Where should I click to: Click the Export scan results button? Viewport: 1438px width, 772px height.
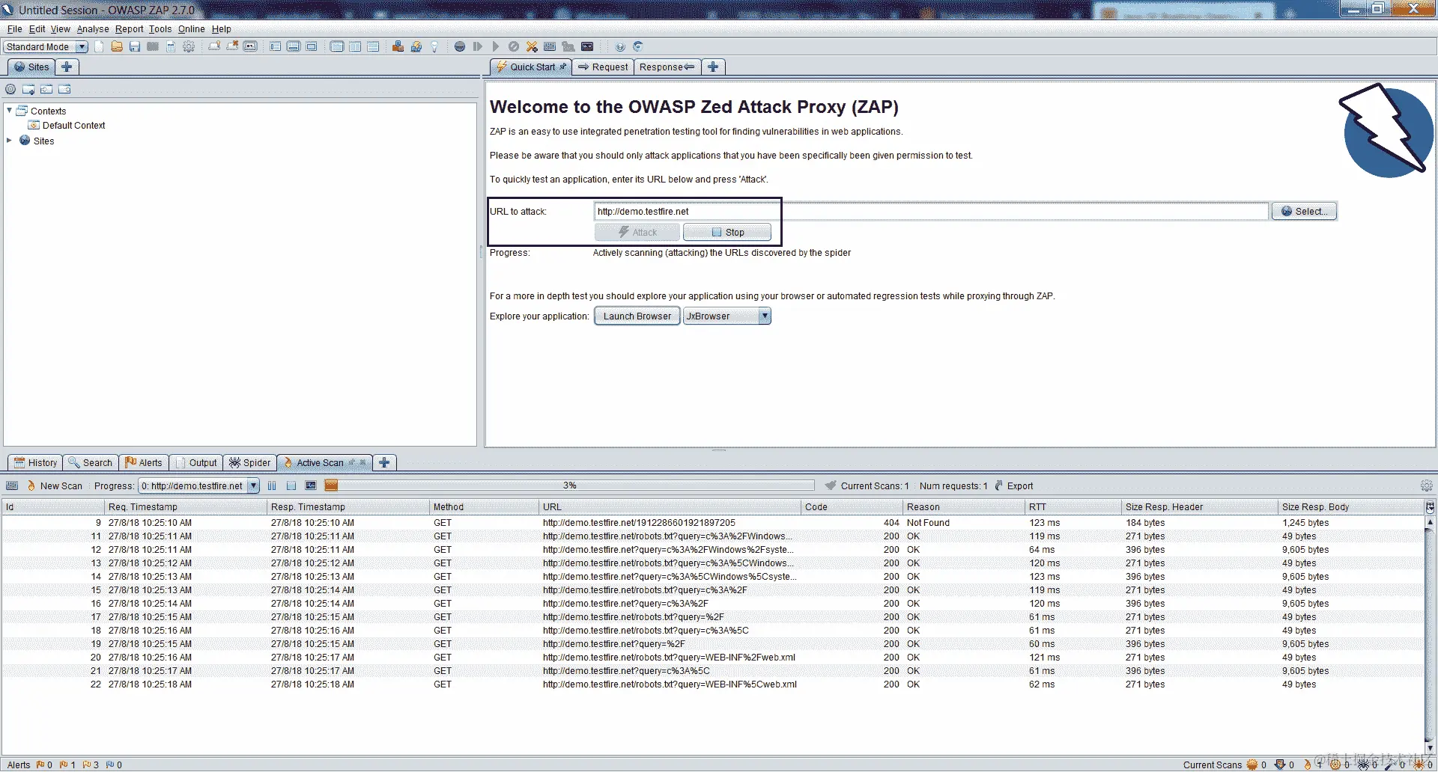tap(1014, 486)
